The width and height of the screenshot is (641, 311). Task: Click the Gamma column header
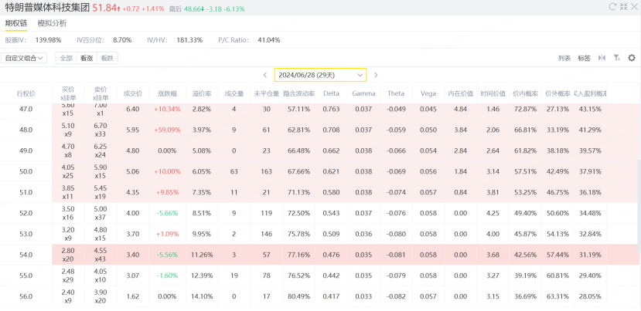pos(363,93)
